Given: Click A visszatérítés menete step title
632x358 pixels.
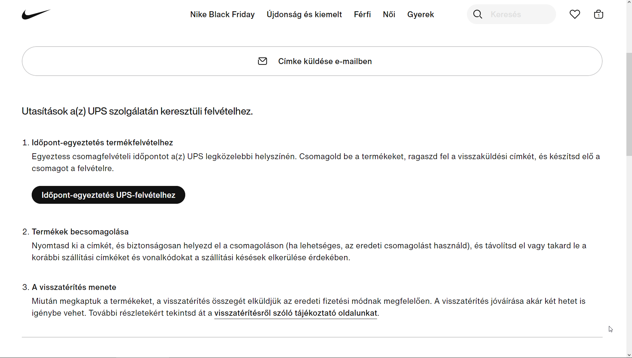Looking at the screenshot, I should tap(74, 287).
